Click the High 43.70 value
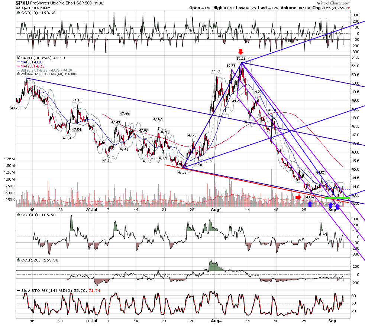The height and width of the screenshot is (326, 365). click(x=223, y=8)
